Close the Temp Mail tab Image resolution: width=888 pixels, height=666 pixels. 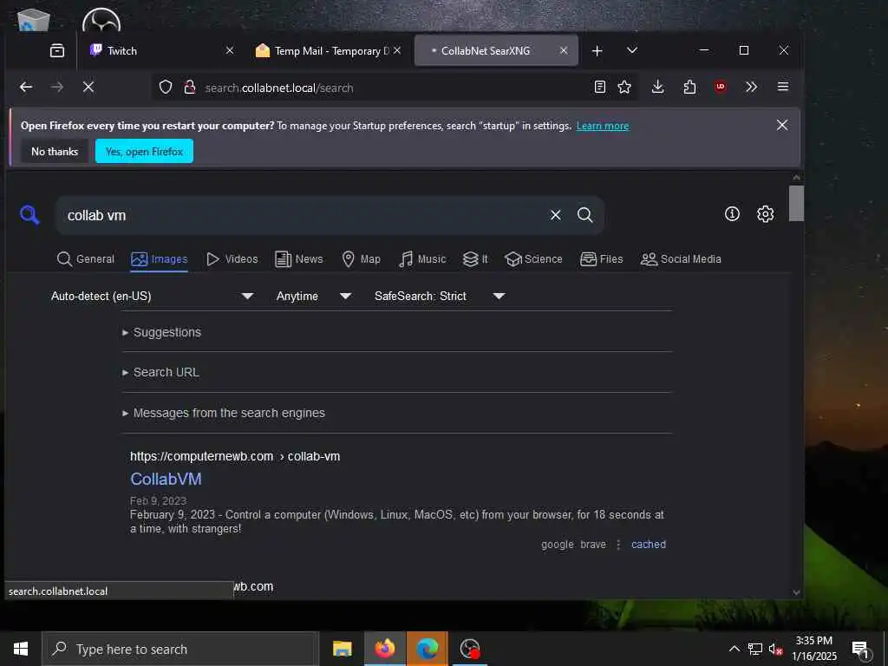point(397,50)
